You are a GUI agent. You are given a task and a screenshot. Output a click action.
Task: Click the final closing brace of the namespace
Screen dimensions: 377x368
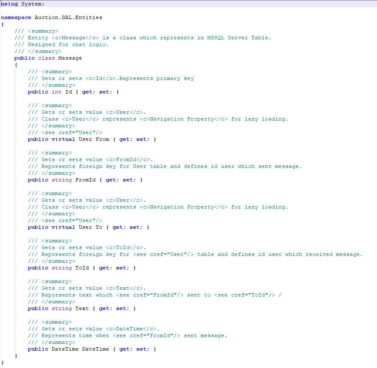pos(3,363)
